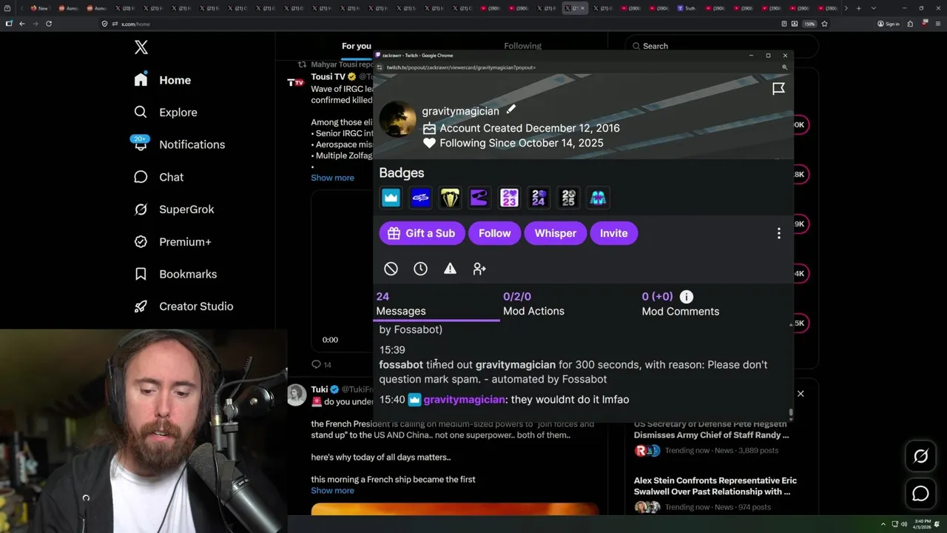Image resolution: width=947 pixels, height=533 pixels.
Task: Click the info icon beside Mod Comments
Action: (x=687, y=297)
